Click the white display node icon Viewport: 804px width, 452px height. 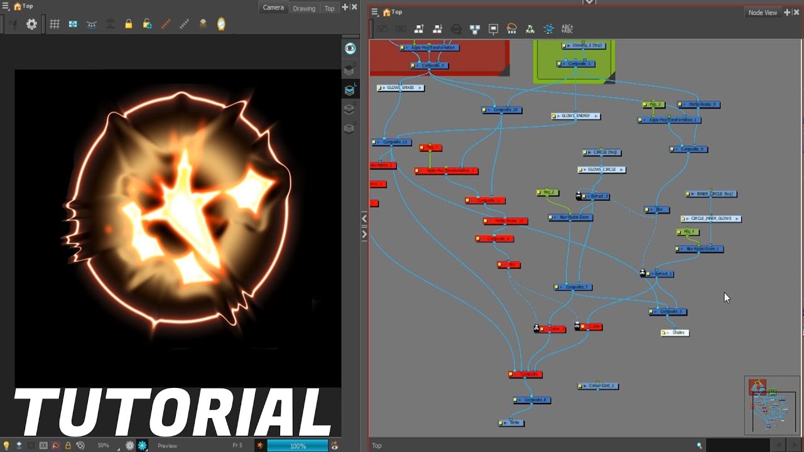pyautogui.click(x=493, y=29)
